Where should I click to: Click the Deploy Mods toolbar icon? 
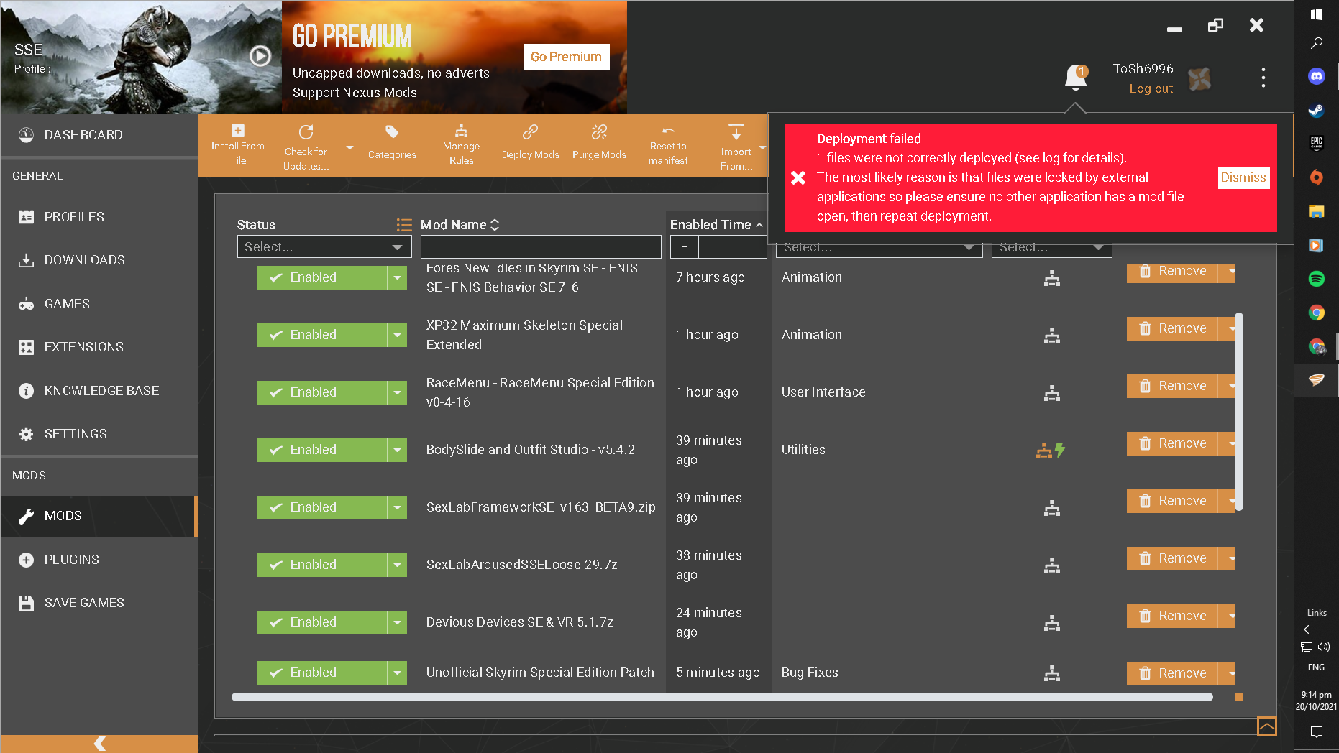(x=530, y=133)
